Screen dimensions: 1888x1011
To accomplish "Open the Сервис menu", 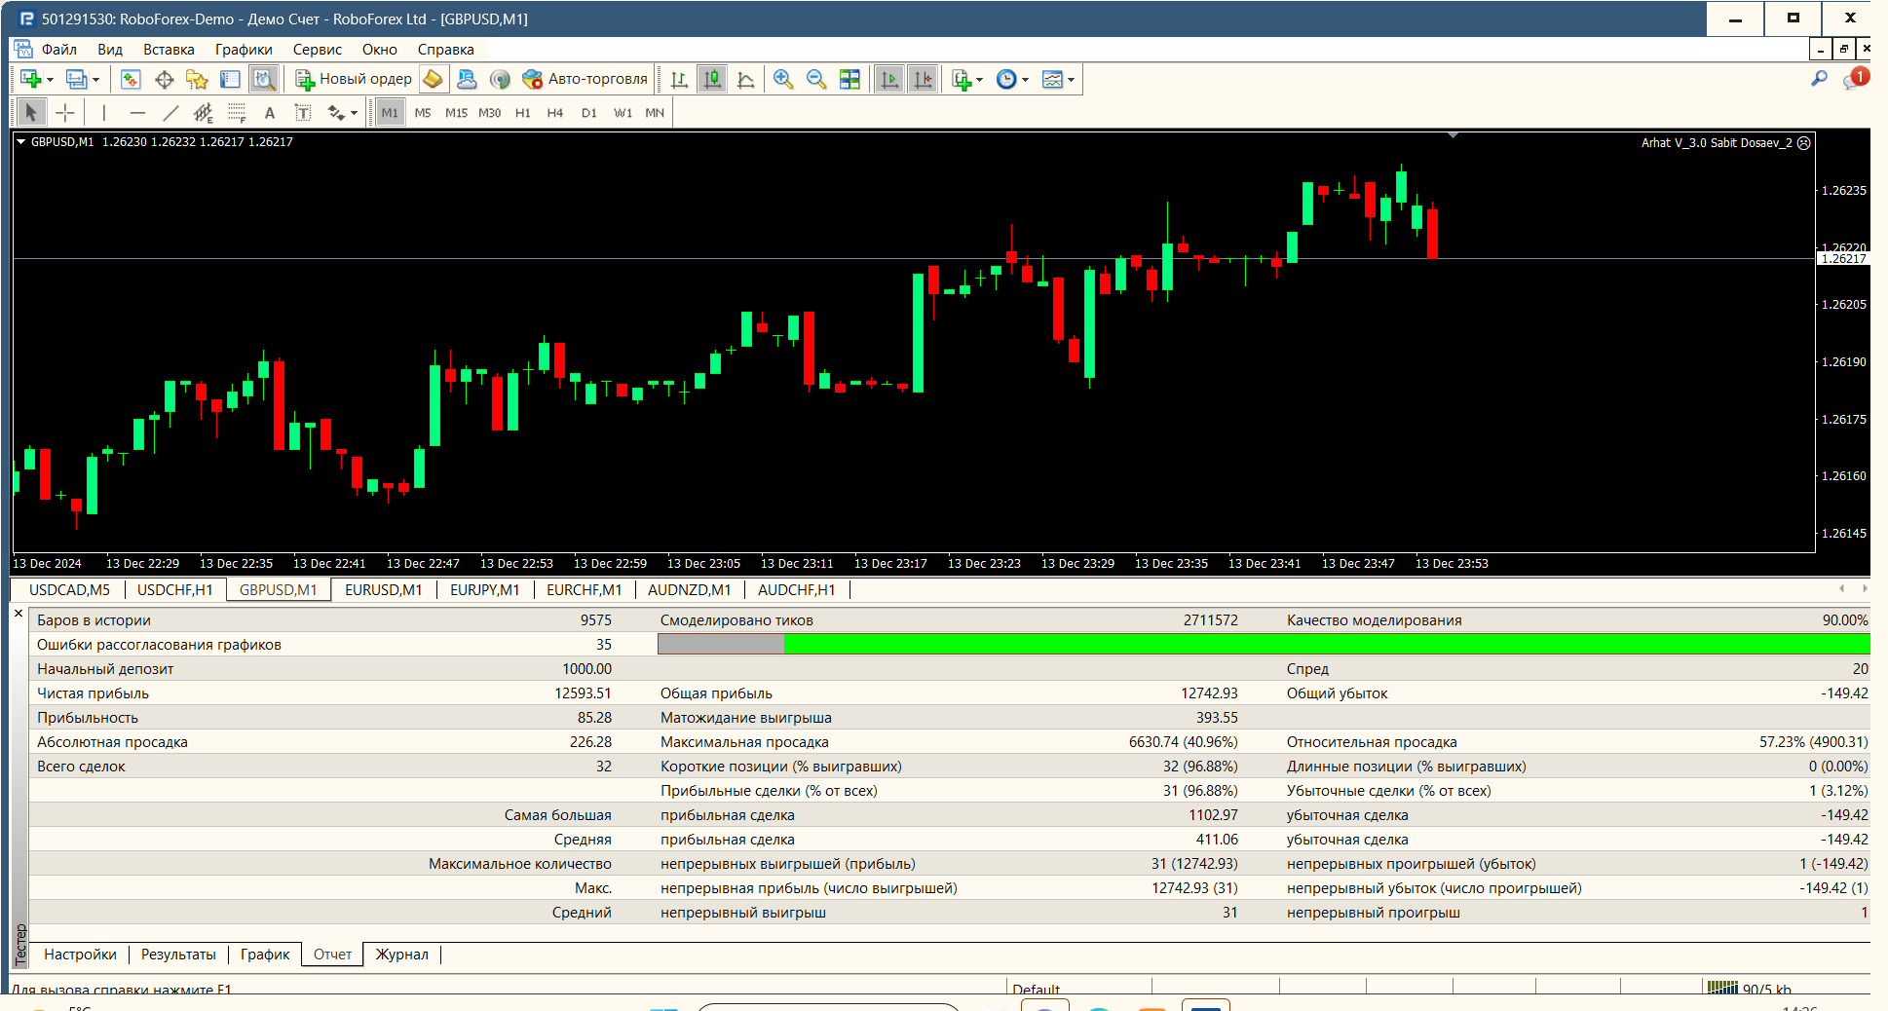I will (x=317, y=50).
